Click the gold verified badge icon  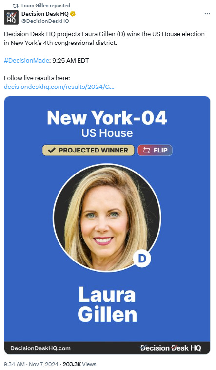73,14
